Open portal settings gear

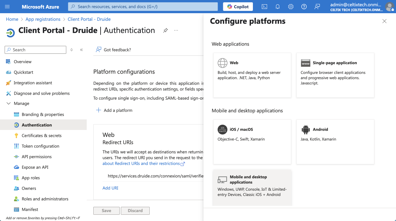[290, 7]
